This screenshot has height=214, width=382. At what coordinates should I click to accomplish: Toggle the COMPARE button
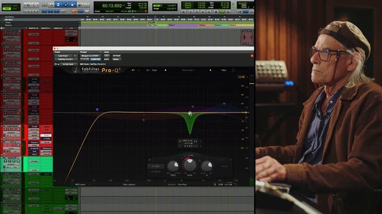point(95,59)
